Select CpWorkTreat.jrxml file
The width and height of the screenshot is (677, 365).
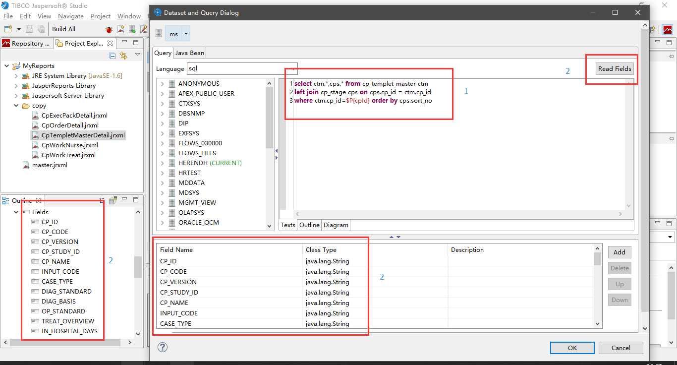[x=68, y=155]
